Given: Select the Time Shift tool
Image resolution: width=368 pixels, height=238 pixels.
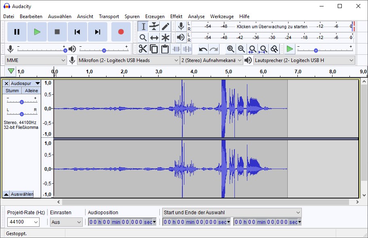Looking at the screenshot, I should [x=154, y=37].
